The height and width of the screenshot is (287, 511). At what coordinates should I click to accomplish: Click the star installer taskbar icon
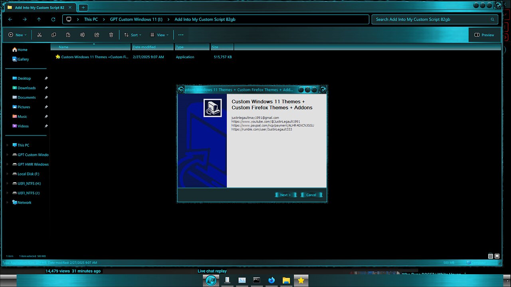[301, 280]
